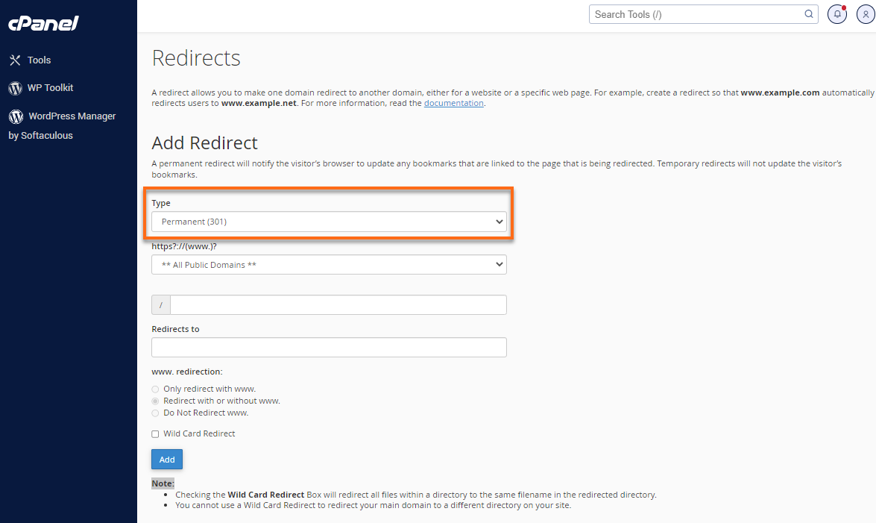Change Permanent (301) to another redirect type

(329, 222)
